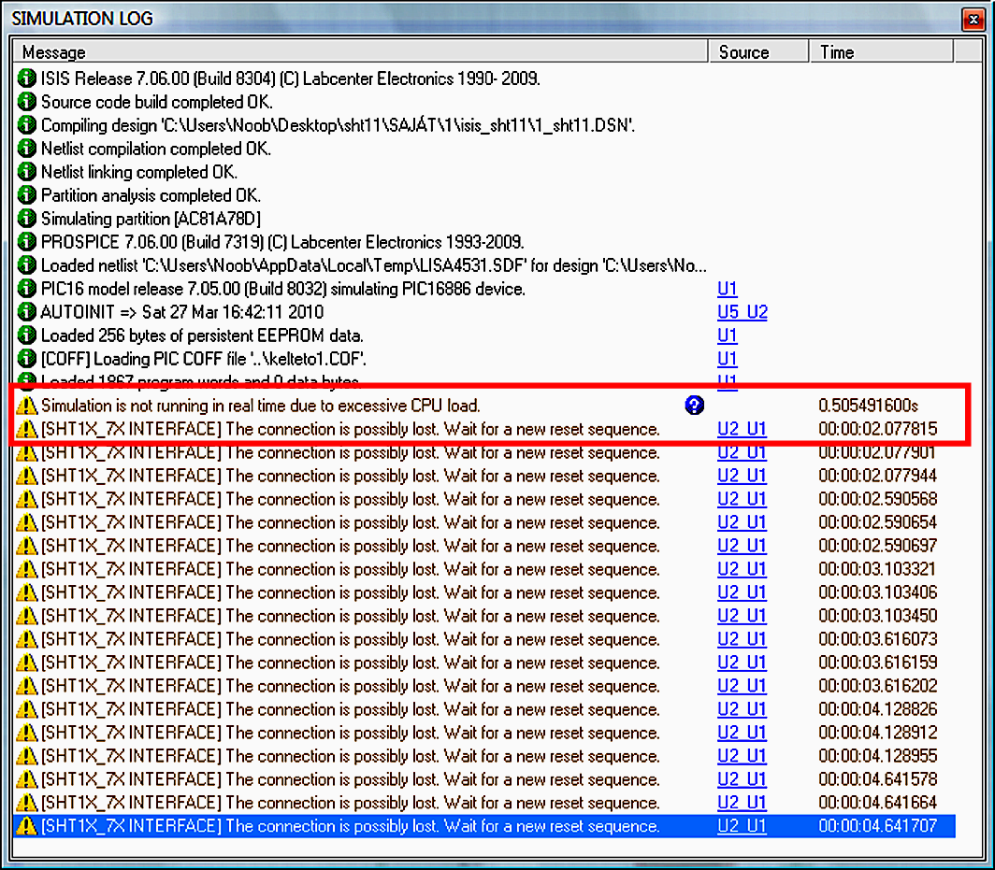Screen dimensions: 995x870
Task: Click info icon beside Netlist compilation completed OK
Action: 26,149
